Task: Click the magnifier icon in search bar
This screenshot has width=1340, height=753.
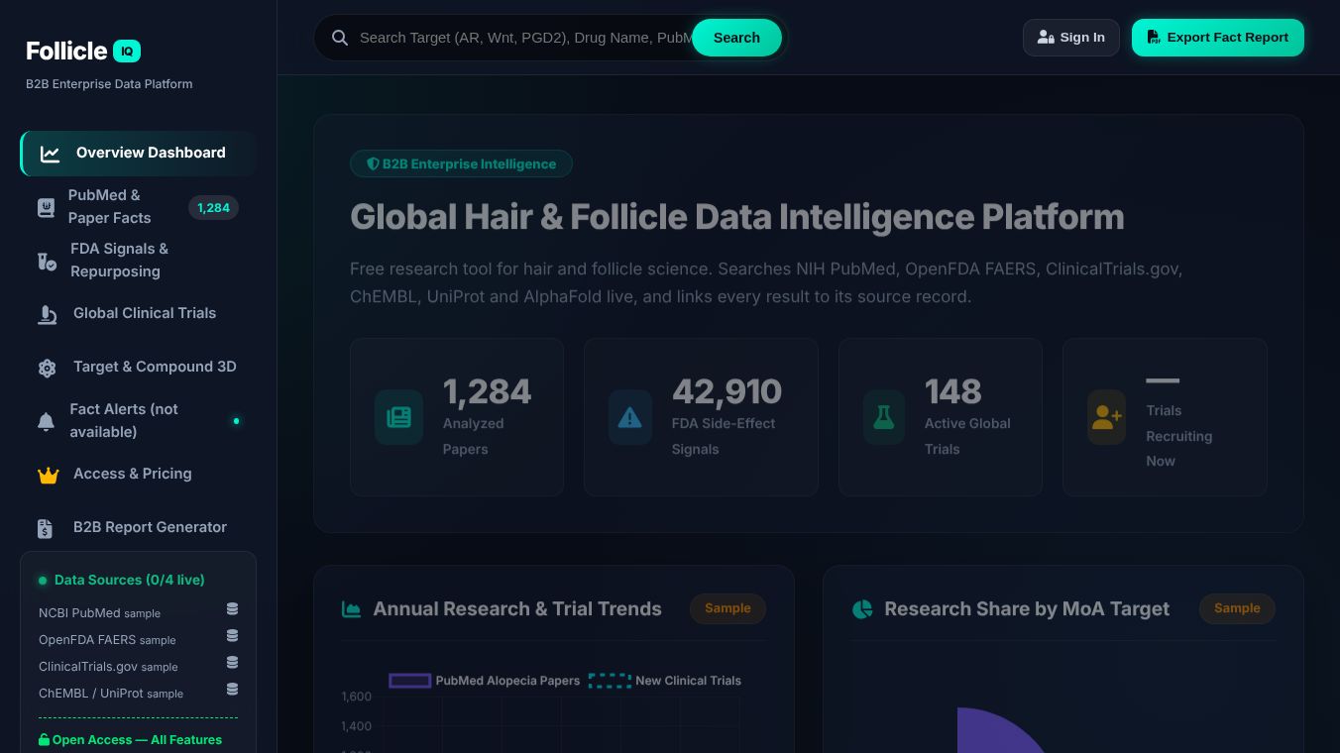Action: tap(340, 38)
